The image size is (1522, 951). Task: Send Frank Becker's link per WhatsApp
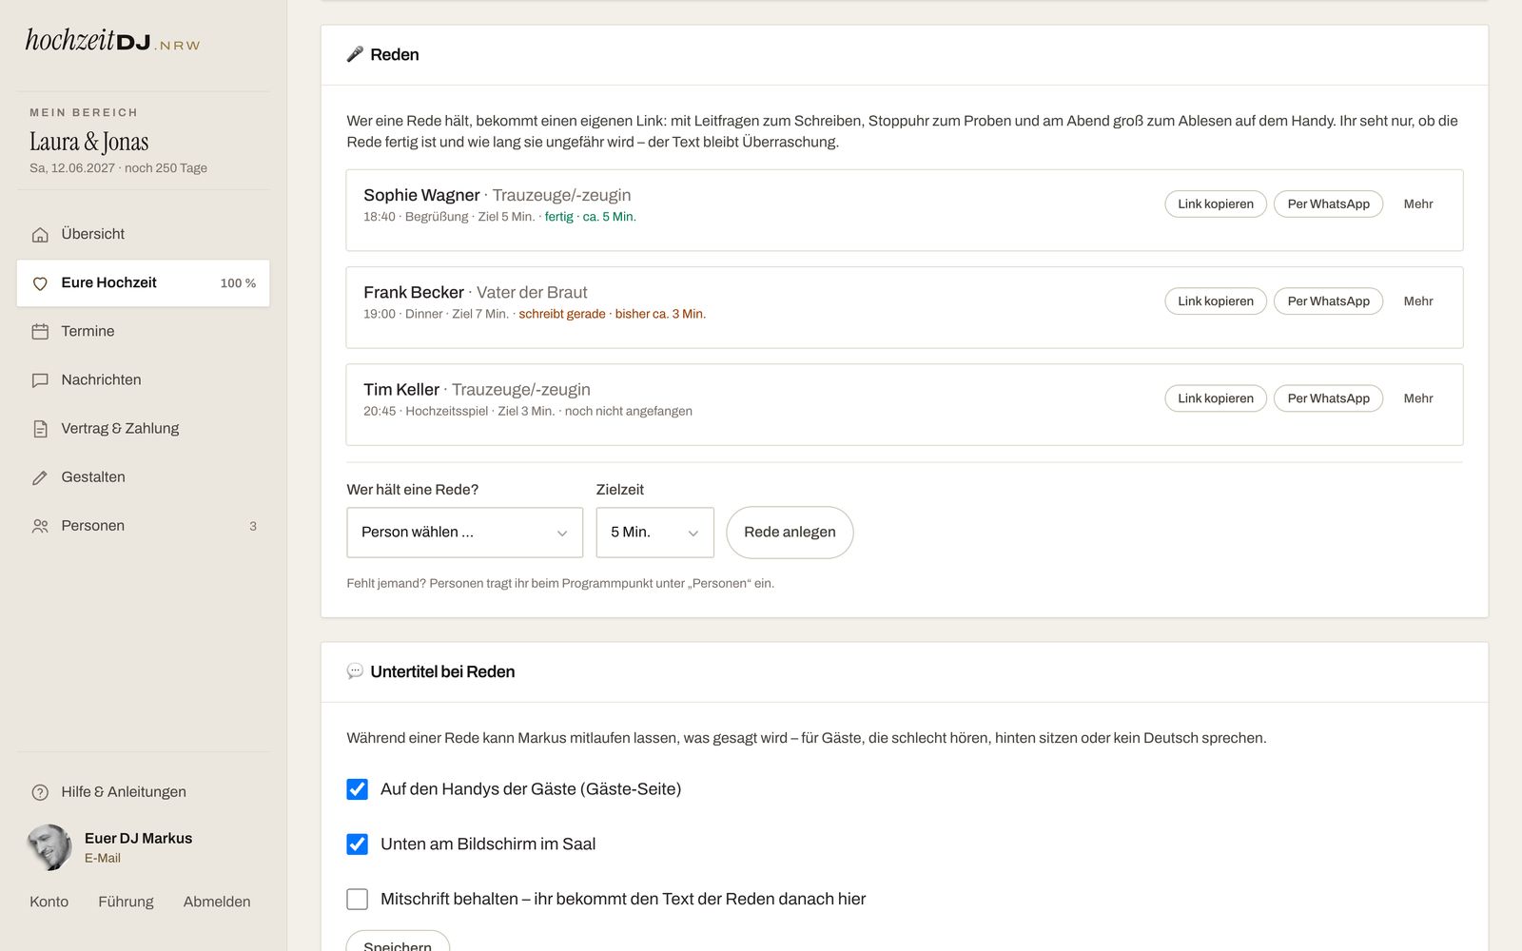coord(1328,301)
